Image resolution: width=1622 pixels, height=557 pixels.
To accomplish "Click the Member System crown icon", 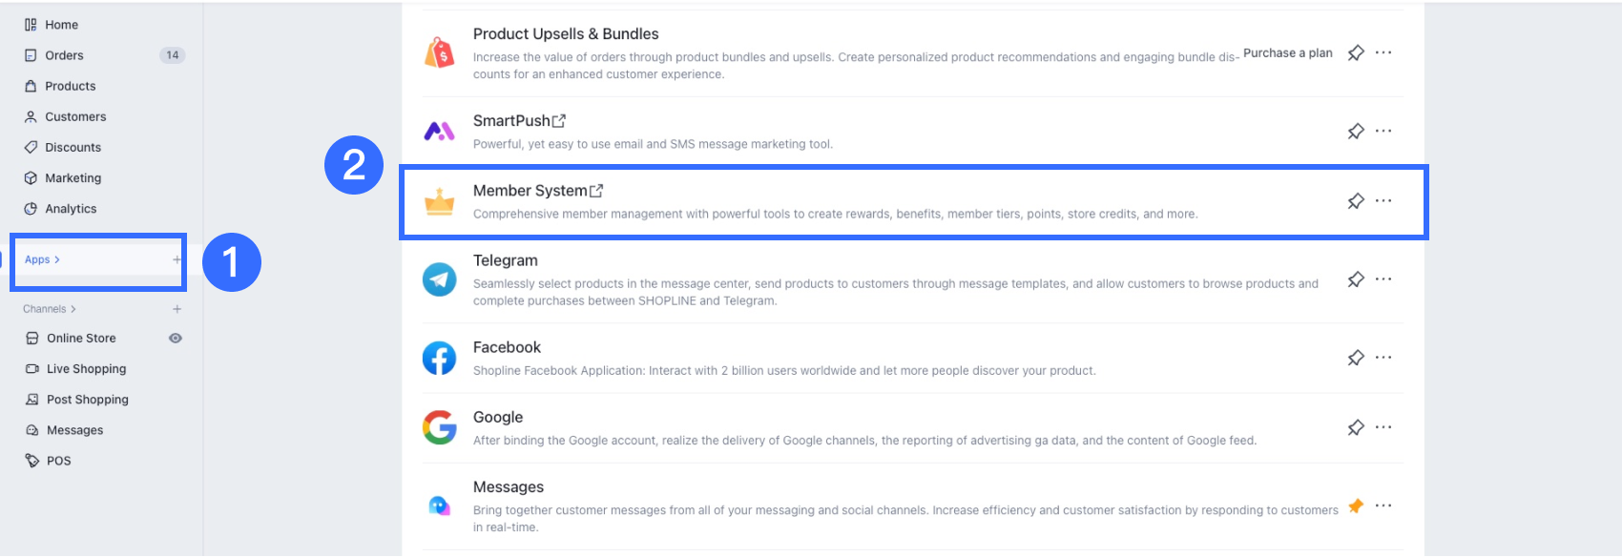I will (440, 201).
